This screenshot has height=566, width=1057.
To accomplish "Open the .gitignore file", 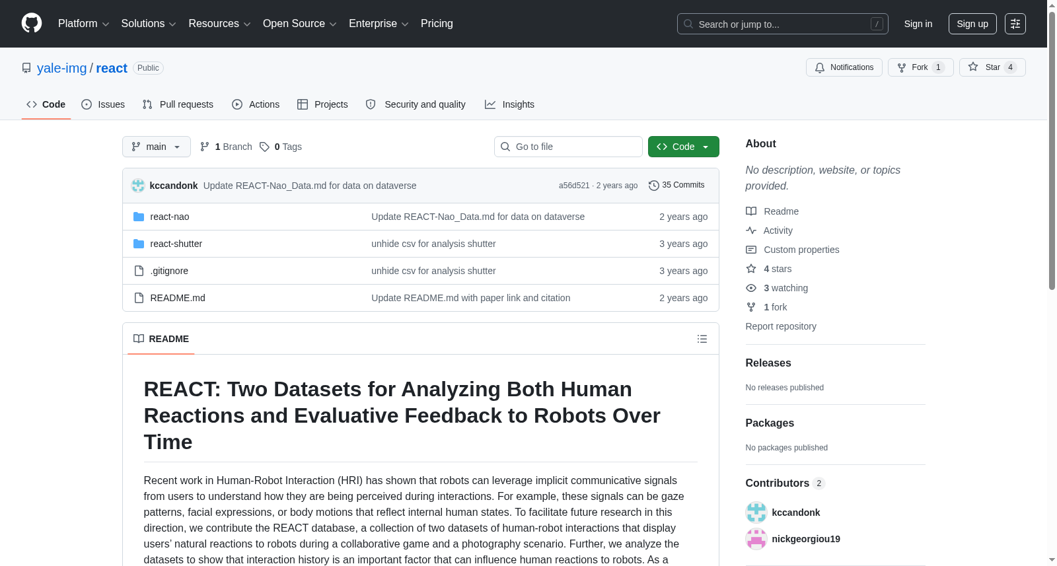I will [x=169, y=271].
